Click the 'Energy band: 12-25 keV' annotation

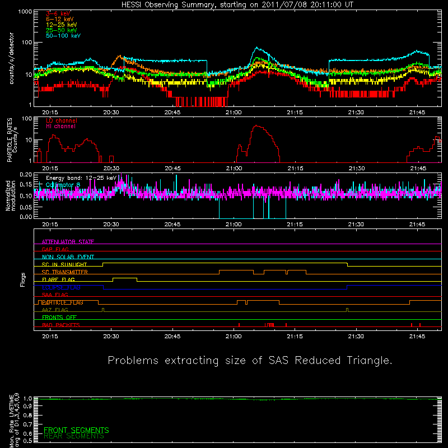[81, 178]
